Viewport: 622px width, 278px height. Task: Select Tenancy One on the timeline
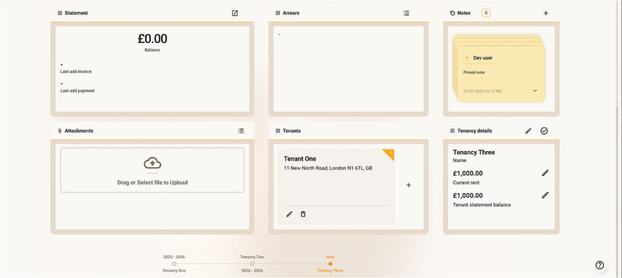[174, 263]
